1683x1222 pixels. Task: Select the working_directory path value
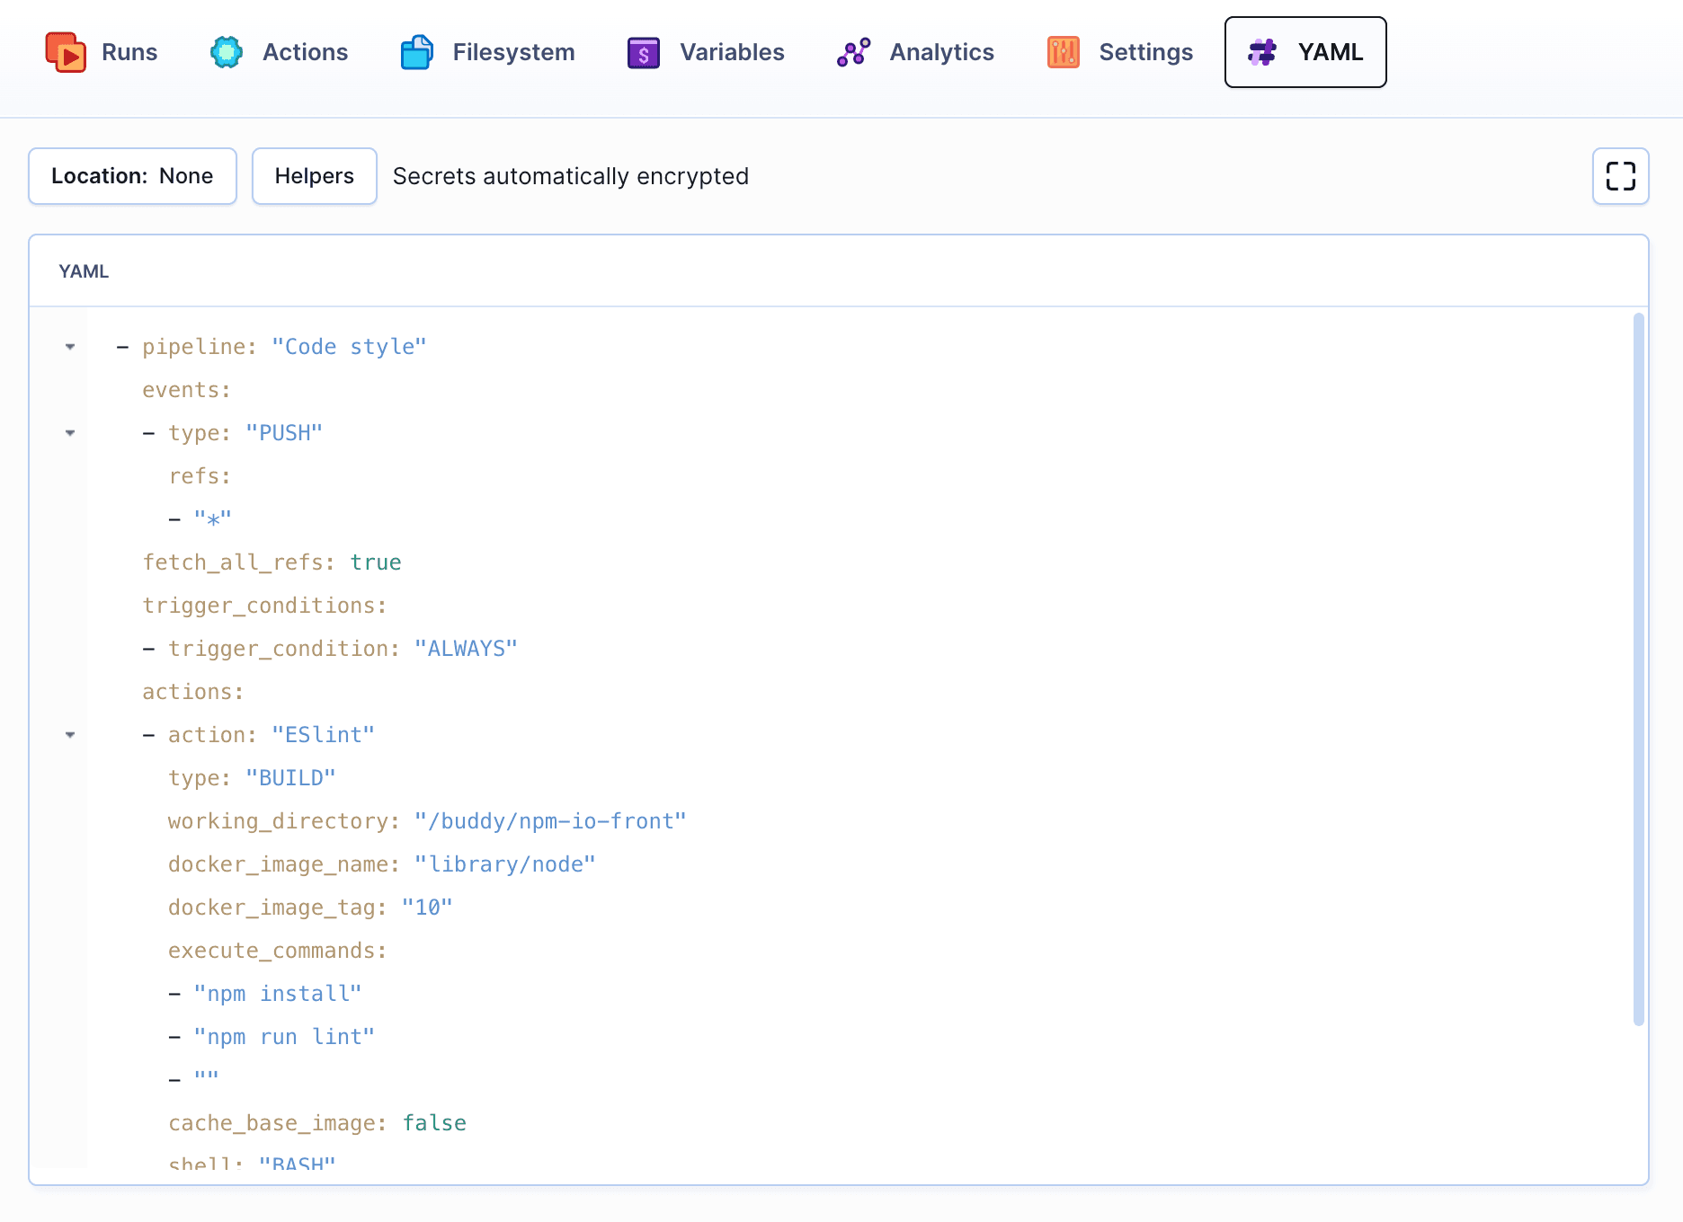(548, 820)
